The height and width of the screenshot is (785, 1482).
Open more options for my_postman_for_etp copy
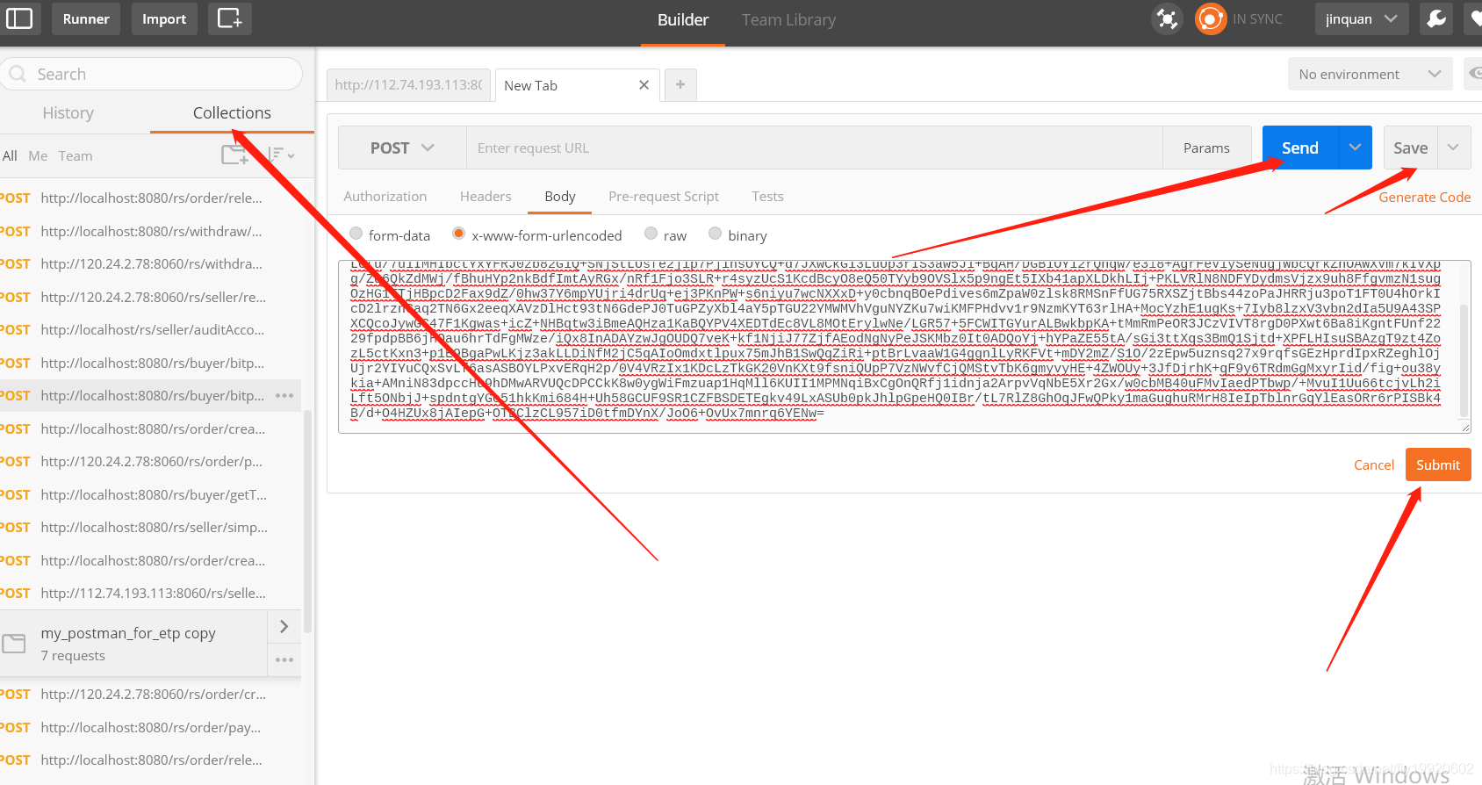point(284,659)
